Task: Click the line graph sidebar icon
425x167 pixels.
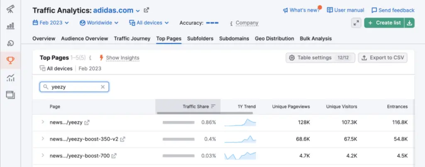Action: [x=10, y=78]
